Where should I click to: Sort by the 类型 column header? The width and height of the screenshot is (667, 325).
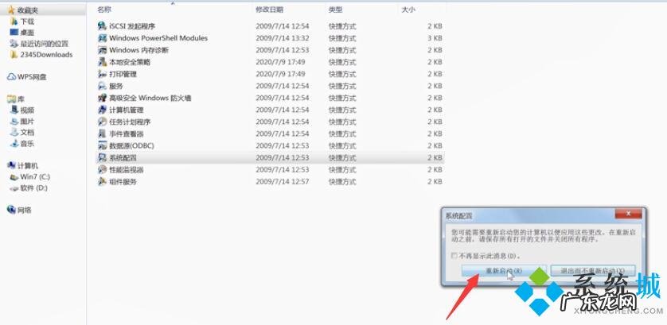tap(335, 10)
